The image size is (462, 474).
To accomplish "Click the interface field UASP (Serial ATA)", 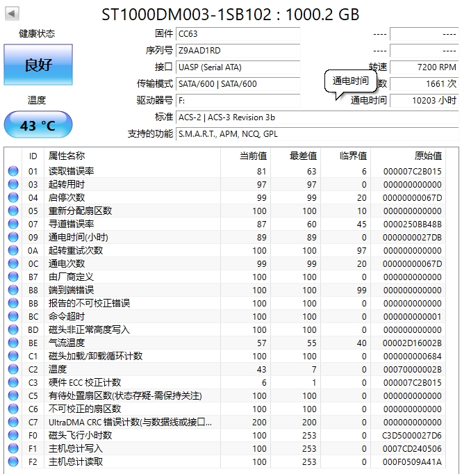I will tap(238, 67).
